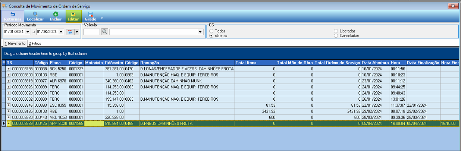The image size is (461, 151).
Task: Select the Liberadas radio option
Action: (336, 31)
